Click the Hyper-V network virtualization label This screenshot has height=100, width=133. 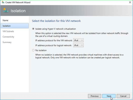tap(56, 29)
